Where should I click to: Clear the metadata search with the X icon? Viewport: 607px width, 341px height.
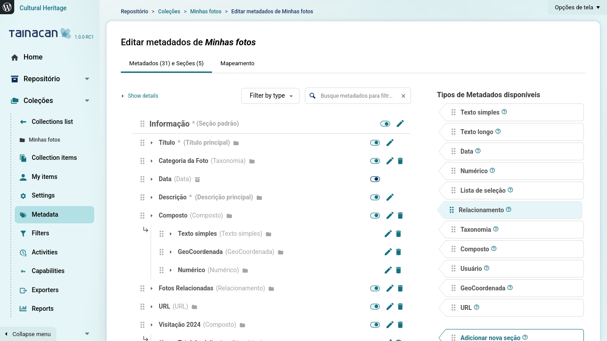[x=403, y=95]
